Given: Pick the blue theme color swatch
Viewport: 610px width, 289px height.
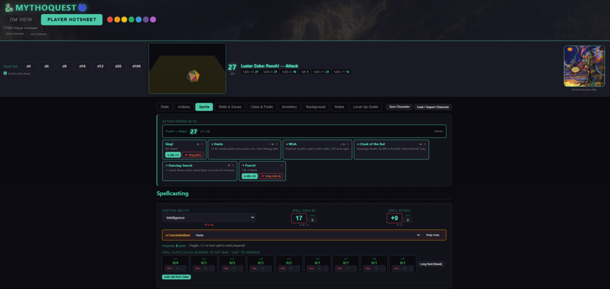Looking at the screenshot, I should (138, 19).
